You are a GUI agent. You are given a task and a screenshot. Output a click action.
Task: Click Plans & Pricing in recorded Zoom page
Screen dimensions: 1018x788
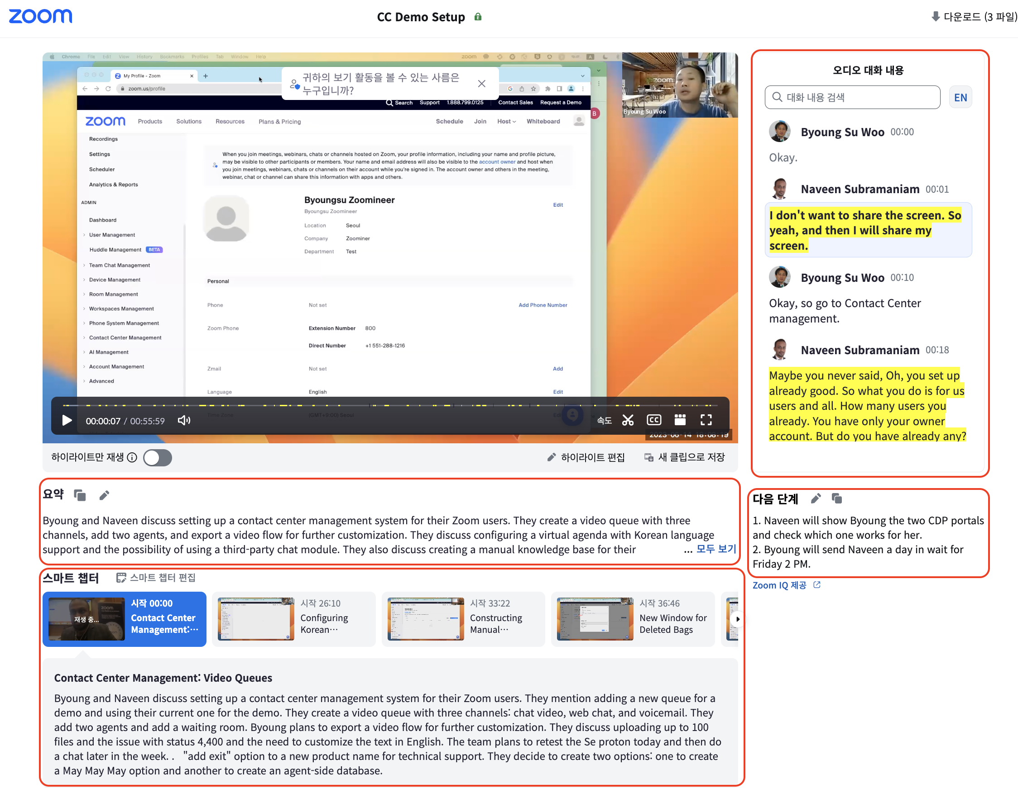[x=280, y=122]
